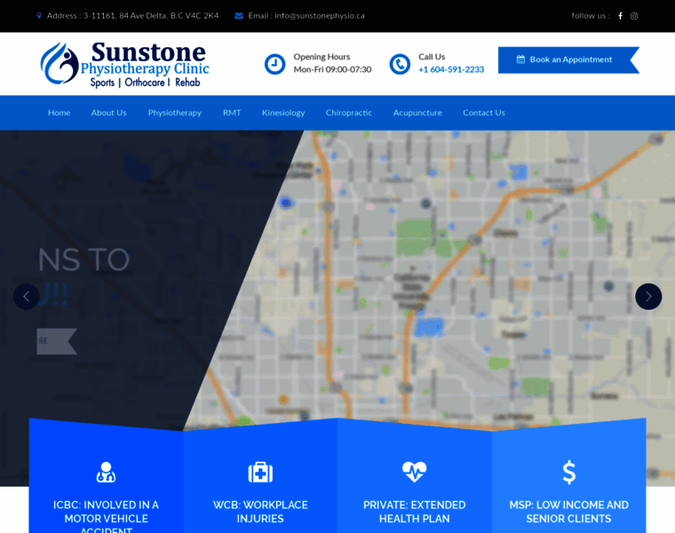Click the calendar icon on Book an Appointment

(x=520, y=60)
